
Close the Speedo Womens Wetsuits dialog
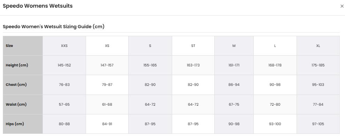(342, 6)
